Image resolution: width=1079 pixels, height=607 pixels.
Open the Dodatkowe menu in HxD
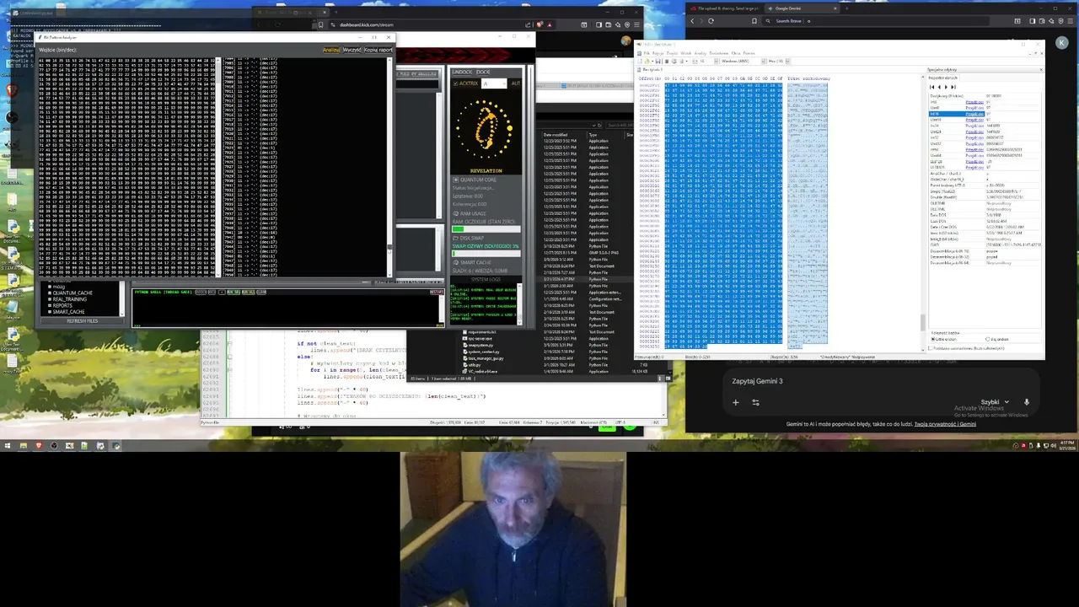719,53
